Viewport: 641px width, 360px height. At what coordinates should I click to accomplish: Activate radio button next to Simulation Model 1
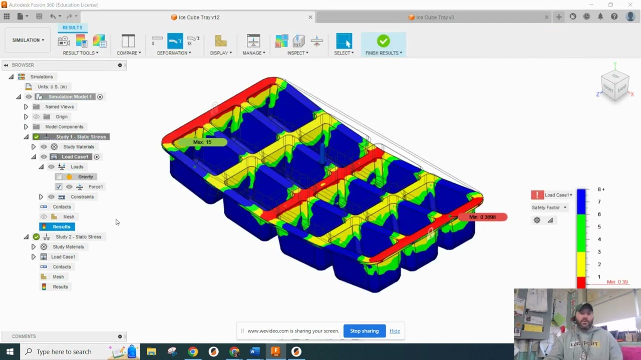tap(100, 96)
